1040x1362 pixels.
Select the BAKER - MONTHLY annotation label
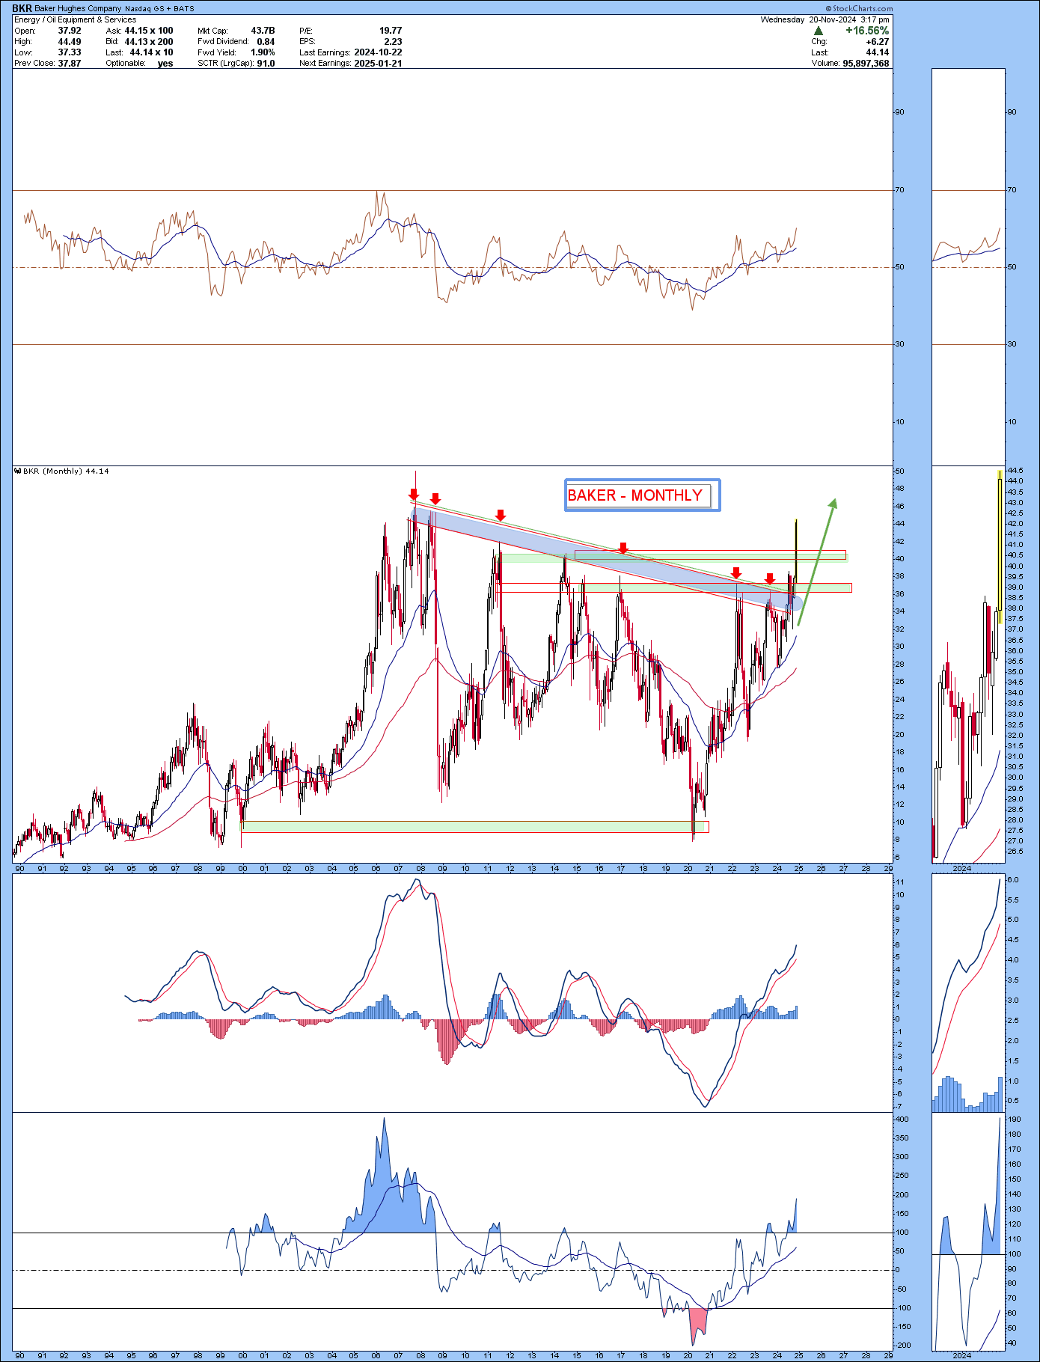click(x=636, y=495)
